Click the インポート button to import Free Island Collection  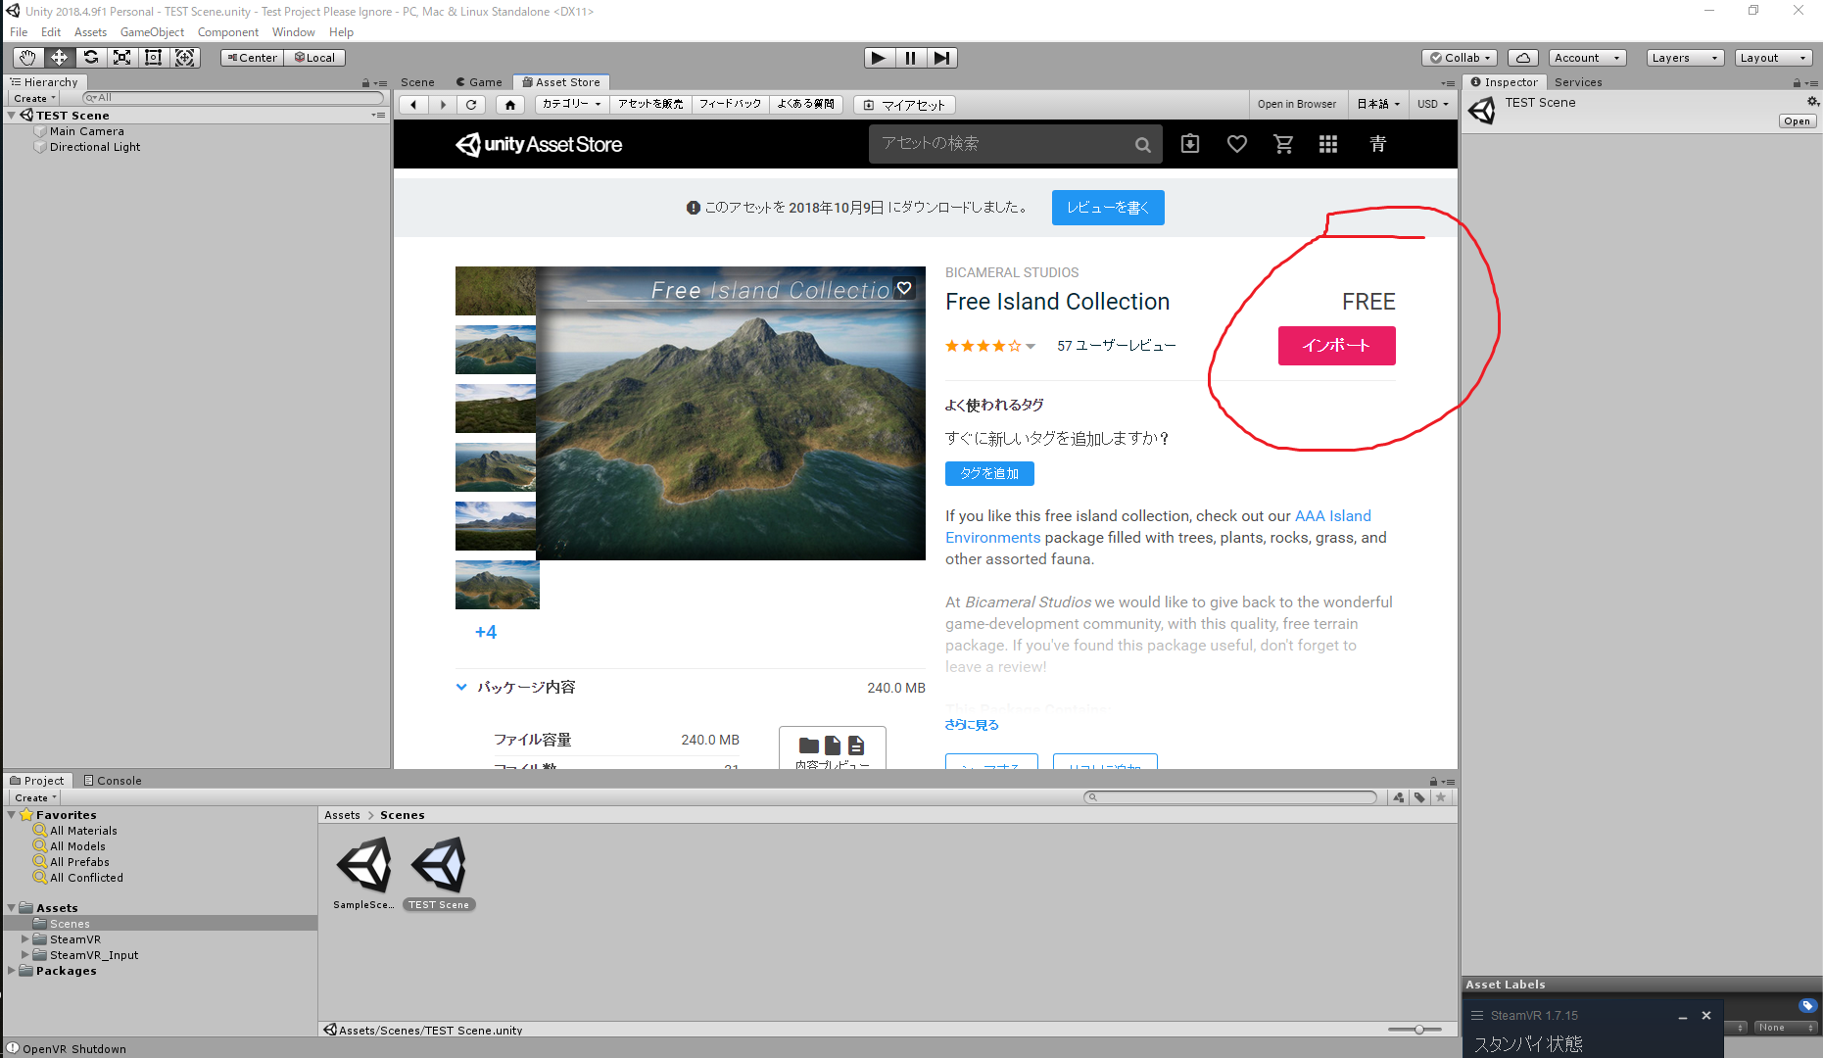[x=1336, y=345]
